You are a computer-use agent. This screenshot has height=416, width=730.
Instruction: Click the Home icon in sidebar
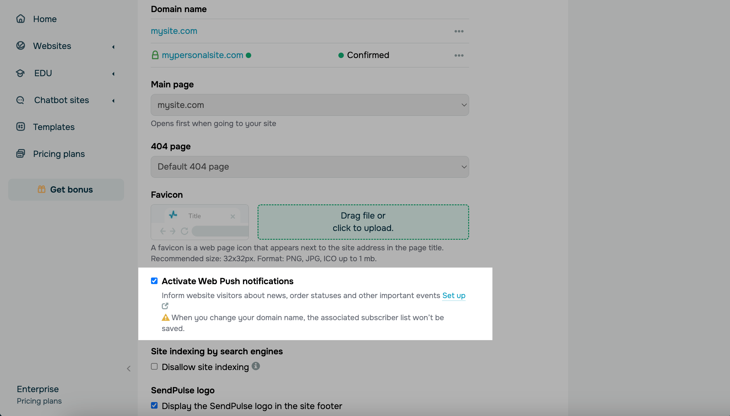(21, 19)
